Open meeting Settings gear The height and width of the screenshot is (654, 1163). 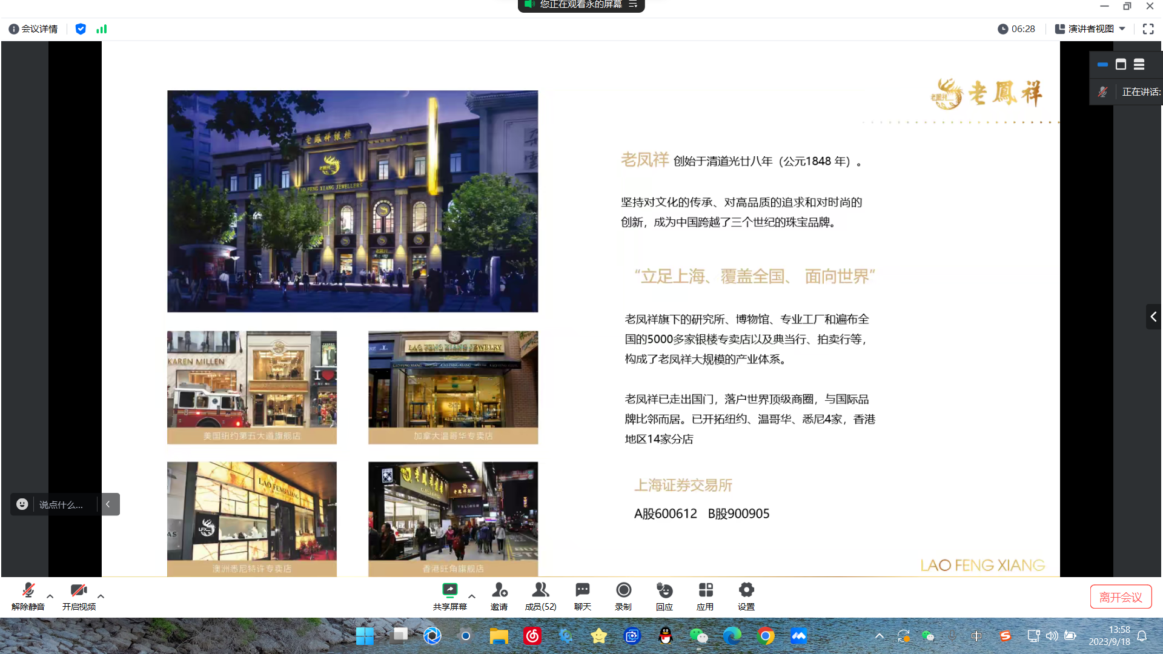click(x=746, y=590)
